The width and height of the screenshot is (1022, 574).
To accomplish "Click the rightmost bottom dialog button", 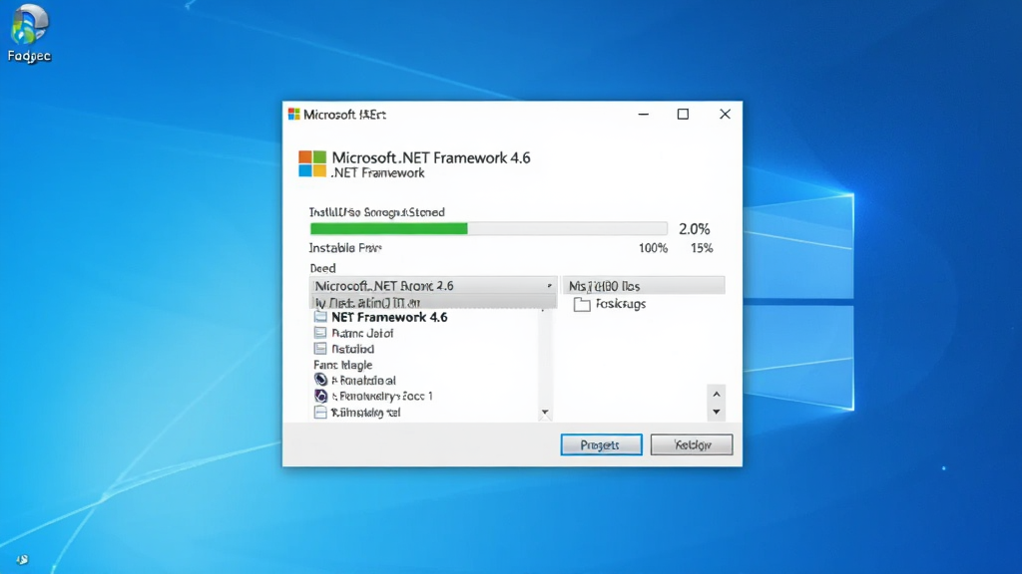I will click(692, 444).
